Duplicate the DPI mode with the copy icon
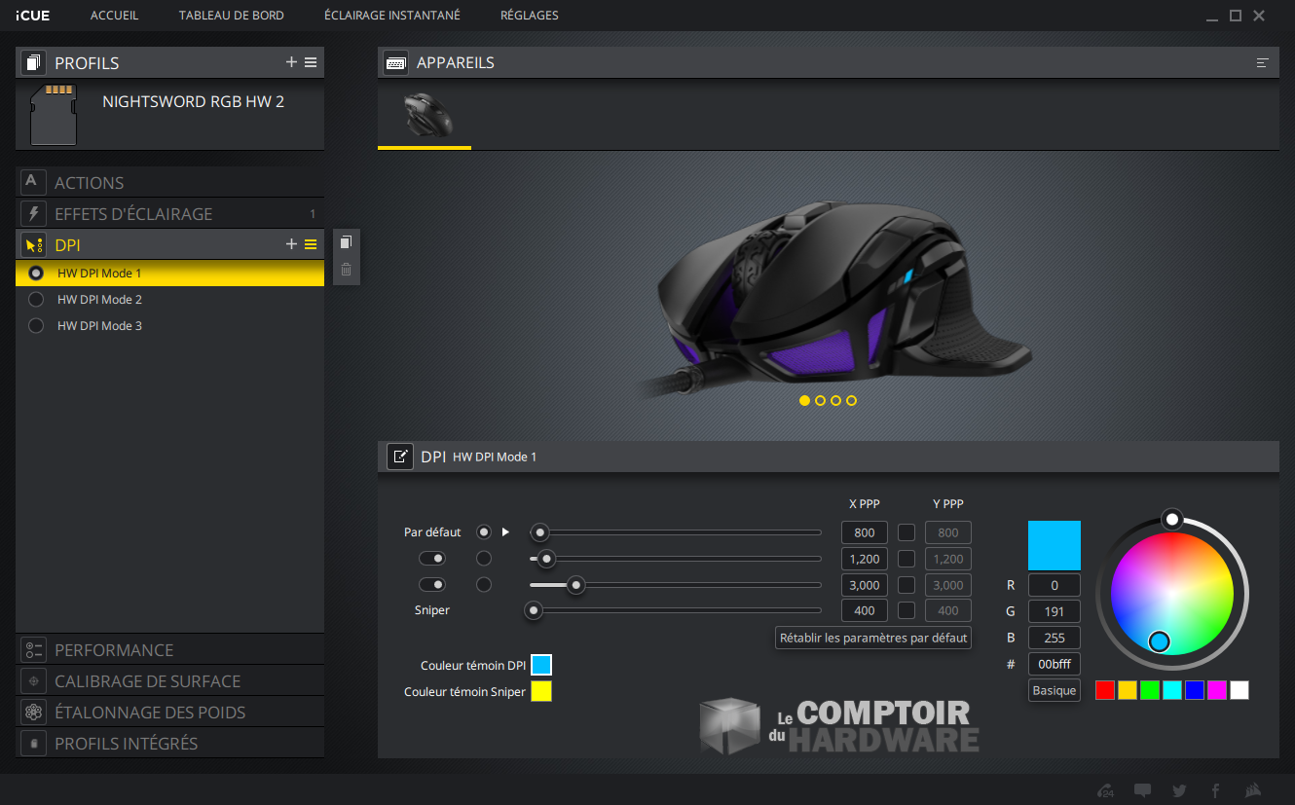This screenshot has height=805, width=1295. tap(346, 242)
